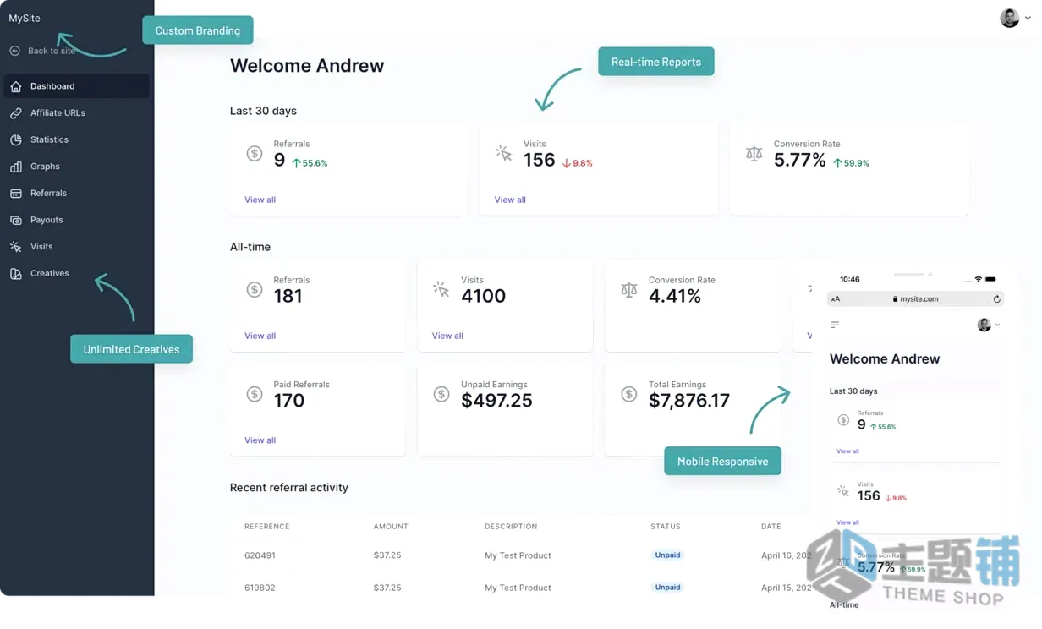Click View all under mobile Referrals card
Screen dimensions: 1042x629
pyautogui.click(x=847, y=451)
